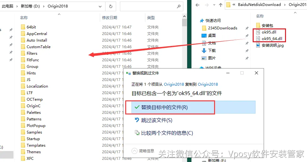307x162 pixels.
Task: Select the CustomTable folder icon
Action: [23, 47]
